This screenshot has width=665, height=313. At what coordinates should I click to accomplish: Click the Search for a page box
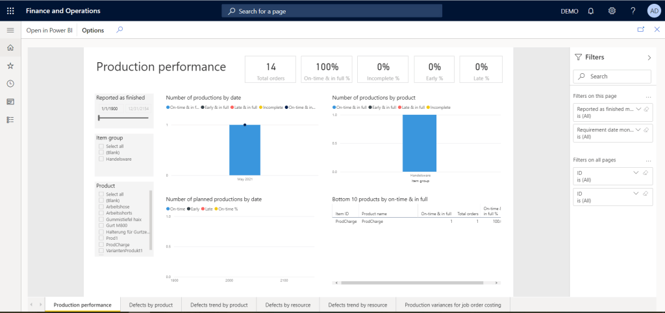[x=332, y=11]
